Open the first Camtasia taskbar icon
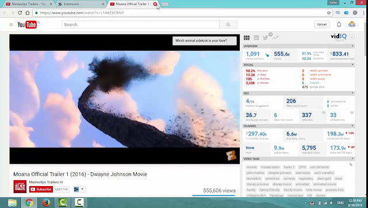The width and height of the screenshot is (368, 208). 63,203
